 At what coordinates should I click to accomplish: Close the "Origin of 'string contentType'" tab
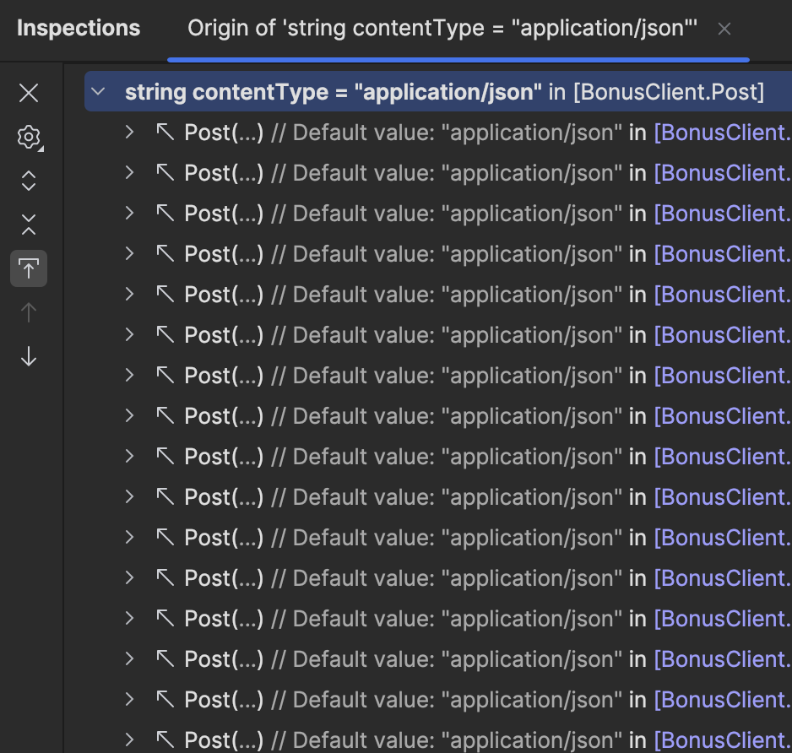[724, 29]
